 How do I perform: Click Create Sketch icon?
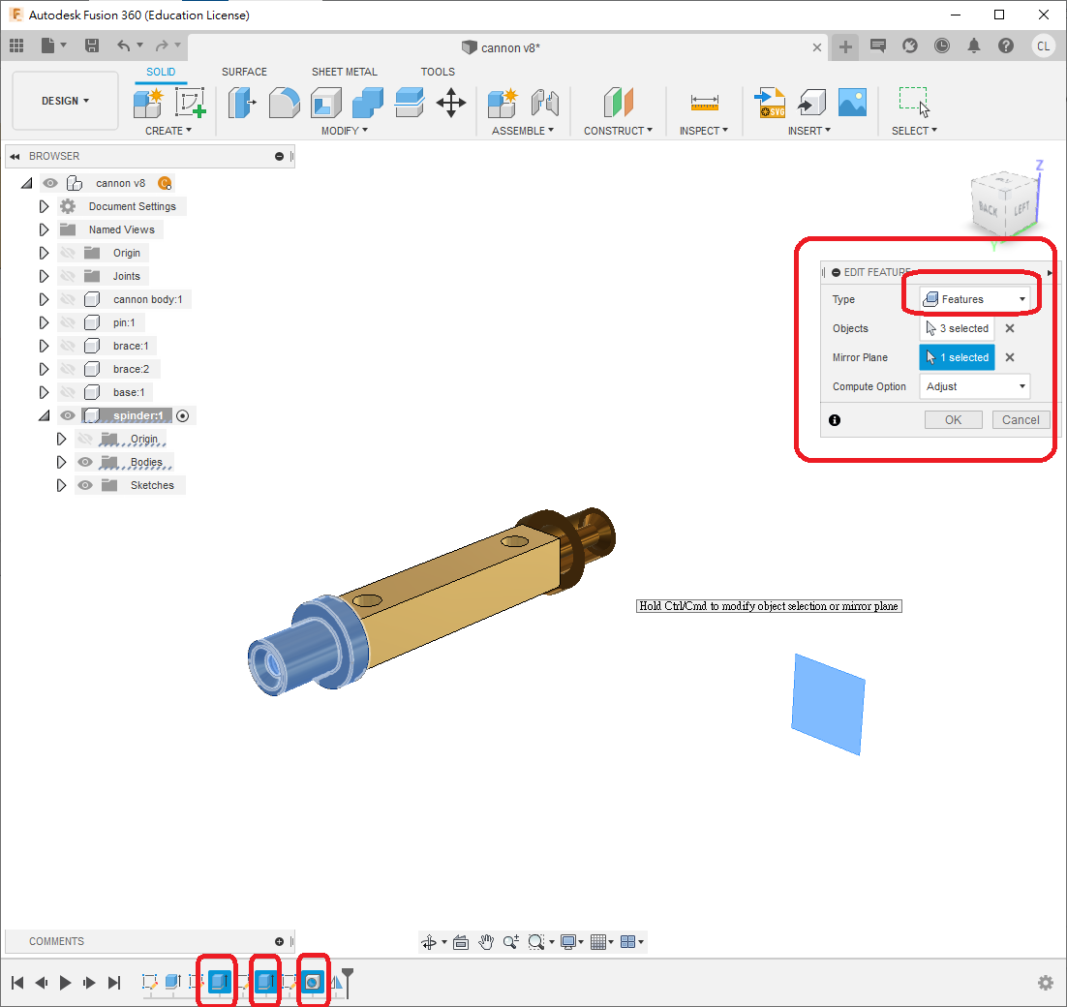click(191, 102)
